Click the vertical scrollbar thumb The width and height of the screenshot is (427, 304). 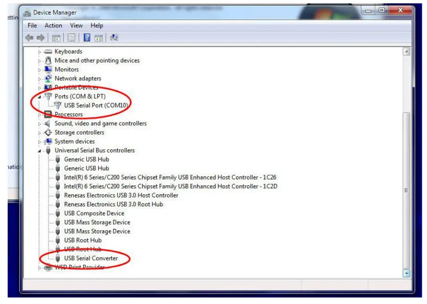point(406,190)
